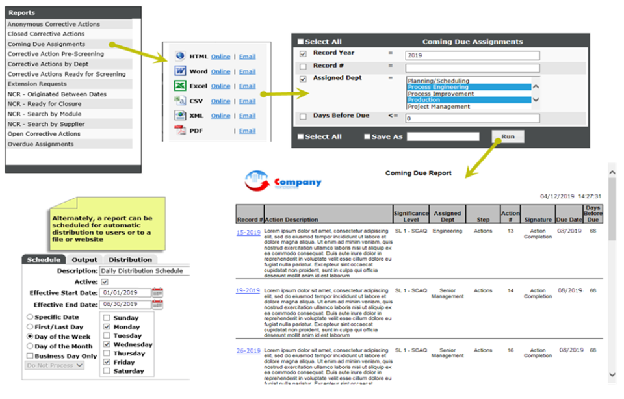Open the Effective Start Date calendar picker
Image resolution: width=624 pixels, height=399 pixels.
[157, 292]
